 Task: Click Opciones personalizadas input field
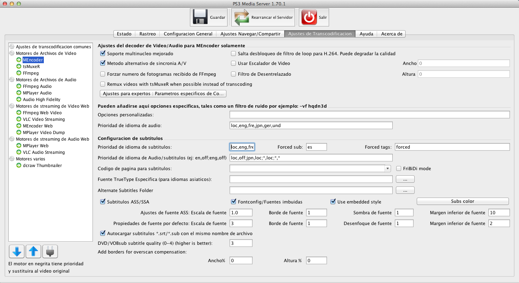click(370, 115)
